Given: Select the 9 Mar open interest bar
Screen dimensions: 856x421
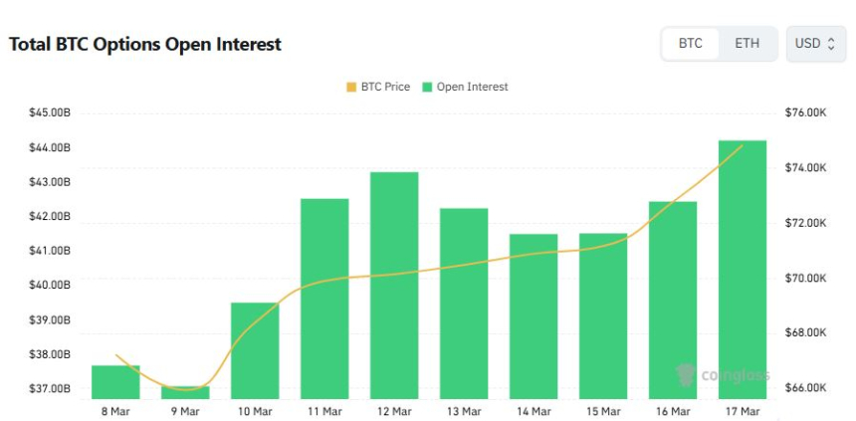Looking at the screenshot, I should [x=185, y=392].
